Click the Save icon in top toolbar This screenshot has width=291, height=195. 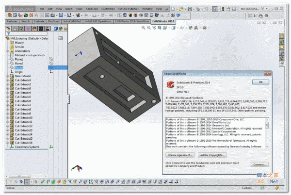190,9
